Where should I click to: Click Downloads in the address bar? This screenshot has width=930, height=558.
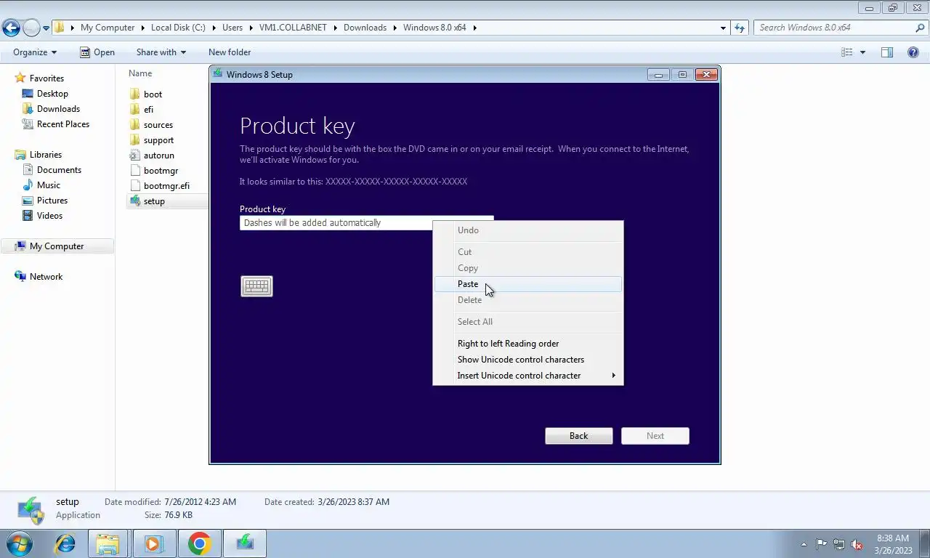coord(365,28)
